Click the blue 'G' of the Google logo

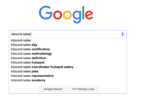46,13
